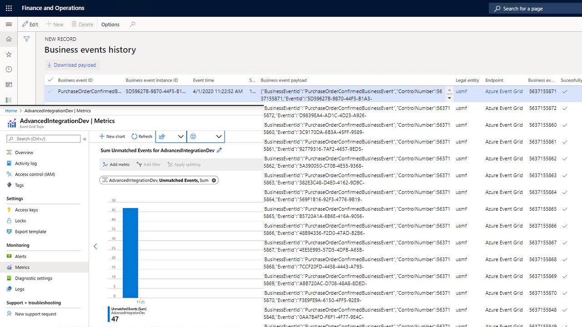
Task: Open Recent clock icon in left rail
Action: click(x=9, y=69)
